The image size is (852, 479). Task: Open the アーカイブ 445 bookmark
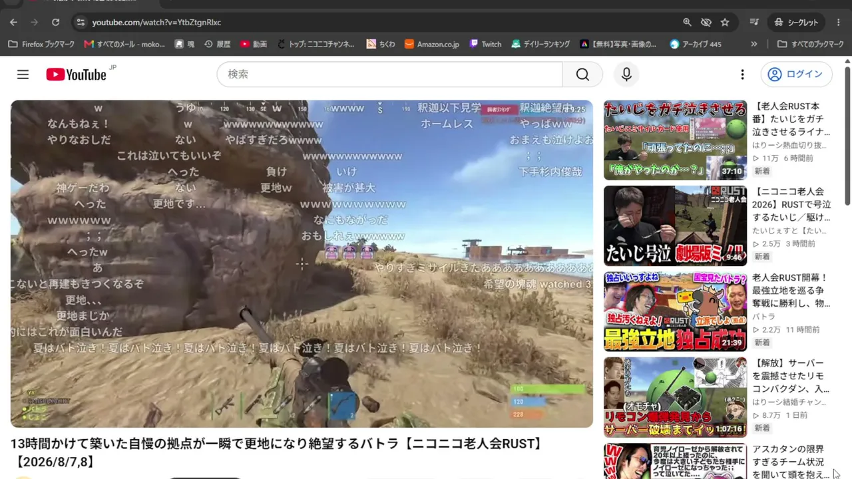(696, 44)
